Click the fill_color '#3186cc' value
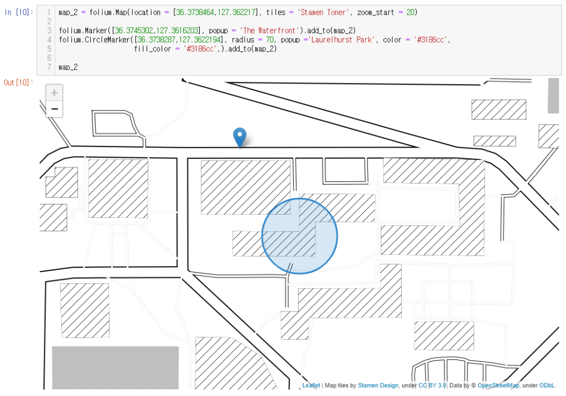 click(200, 49)
